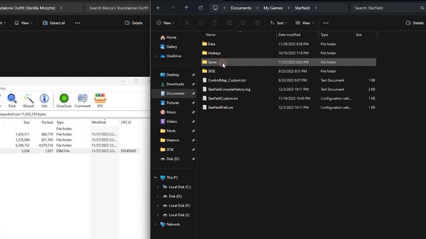Click the Share icon in Starfield toolbar
Viewport: 426px width, 239px height.
(x=243, y=23)
